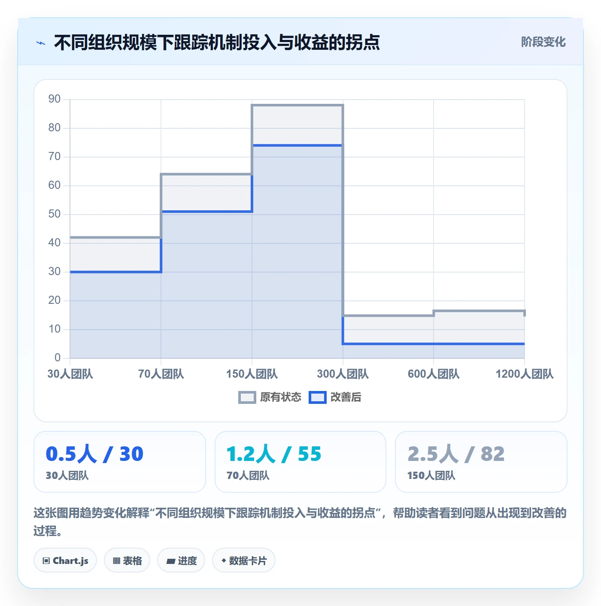Screen dimensions: 601x606
Task: Select the Chart.js tag chip
Action: 65,560
